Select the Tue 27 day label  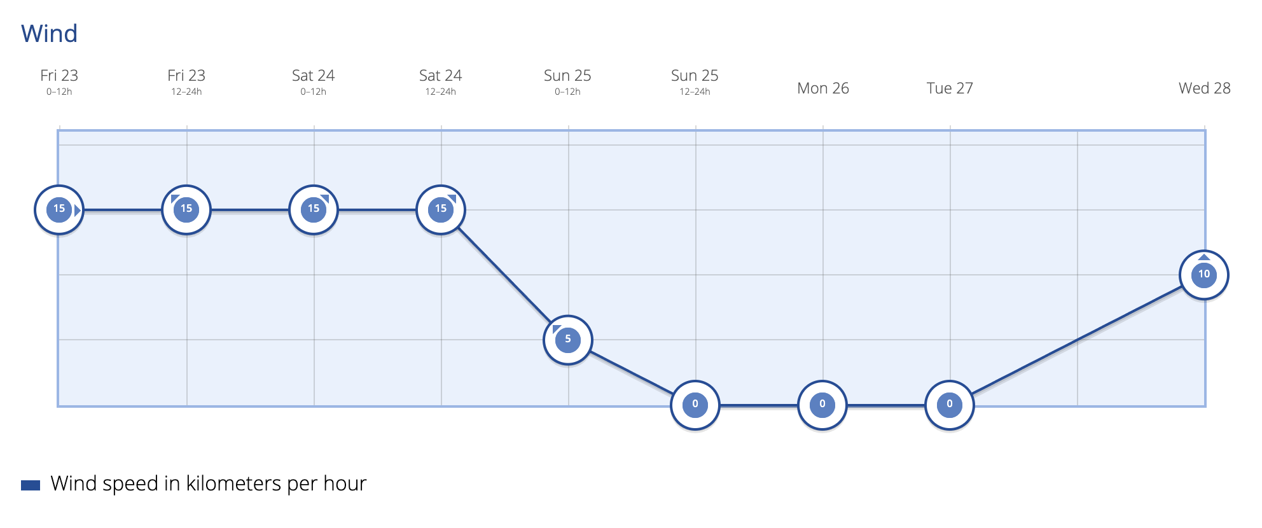[x=950, y=88]
